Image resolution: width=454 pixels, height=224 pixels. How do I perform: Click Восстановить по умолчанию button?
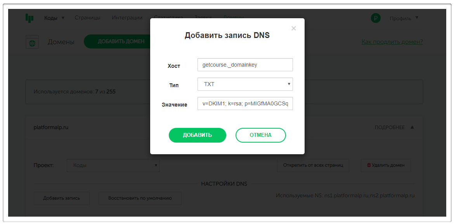[140, 198]
